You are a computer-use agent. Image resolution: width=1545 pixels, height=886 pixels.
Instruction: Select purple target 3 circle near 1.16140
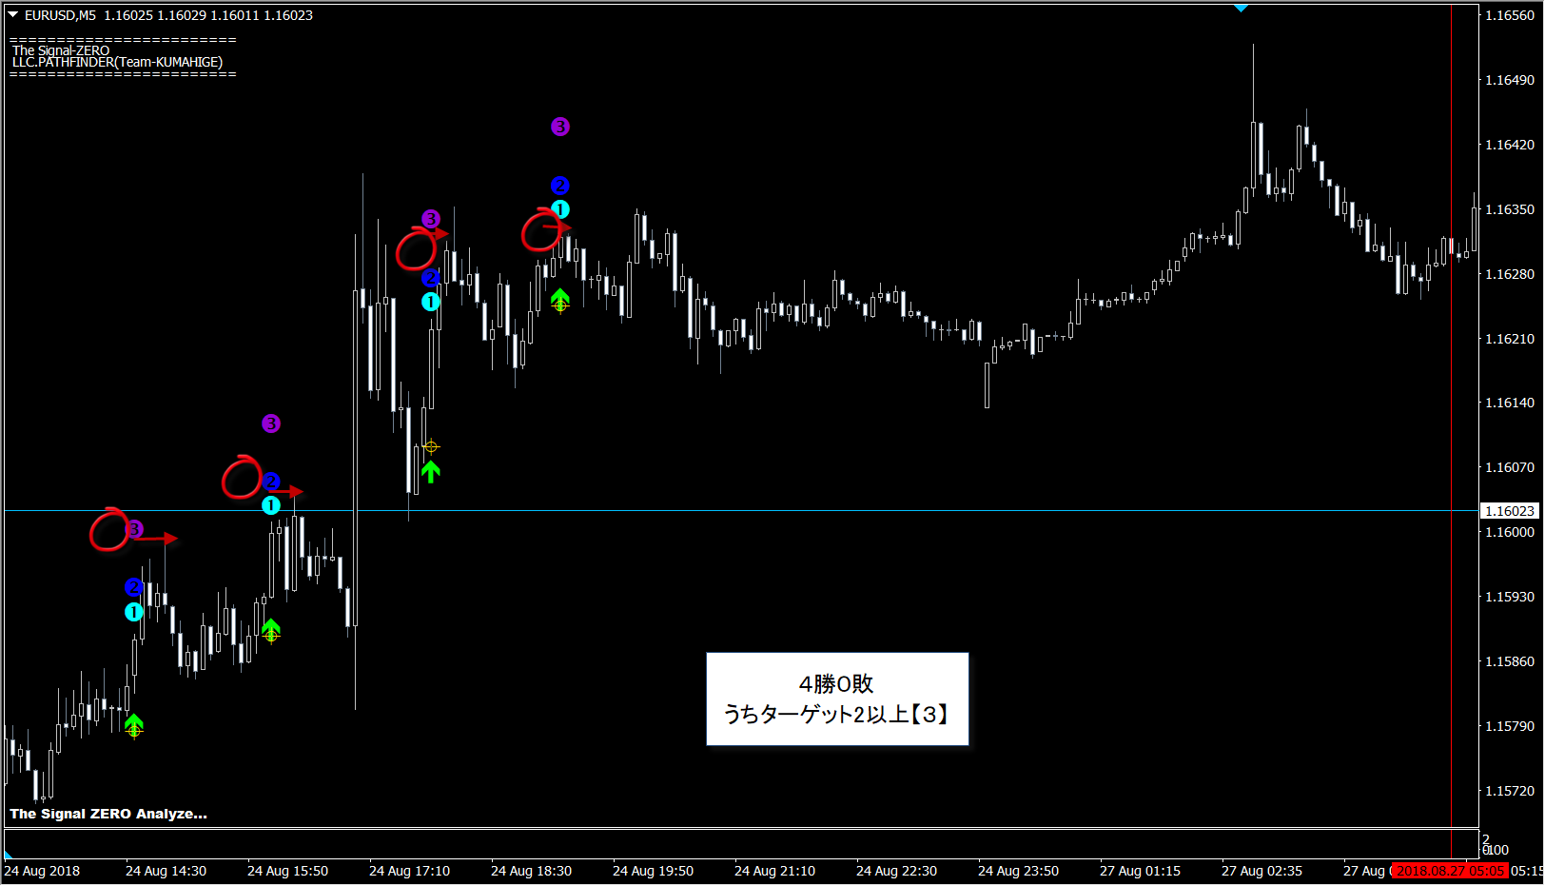[x=271, y=423]
